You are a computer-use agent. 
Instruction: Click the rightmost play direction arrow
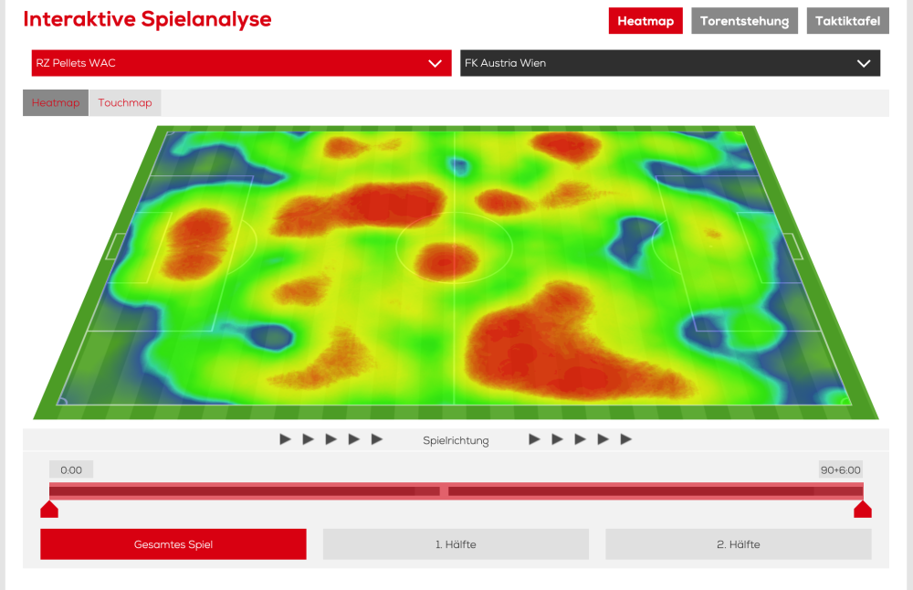(x=626, y=439)
